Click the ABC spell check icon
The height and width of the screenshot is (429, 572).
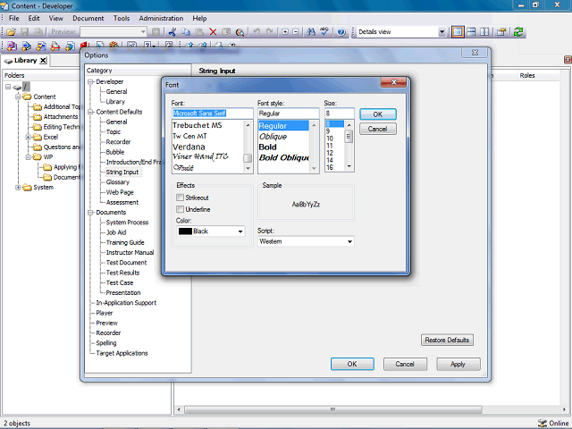[x=324, y=32]
